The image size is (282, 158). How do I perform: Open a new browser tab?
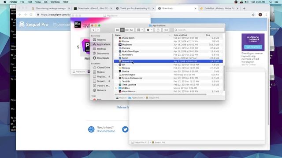pyautogui.click(x=244, y=8)
